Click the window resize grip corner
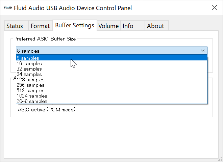Viewport: 223px width, 162px height. pos(220,159)
